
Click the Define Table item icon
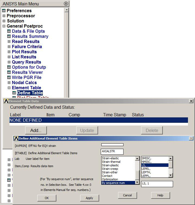coord(14,93)
